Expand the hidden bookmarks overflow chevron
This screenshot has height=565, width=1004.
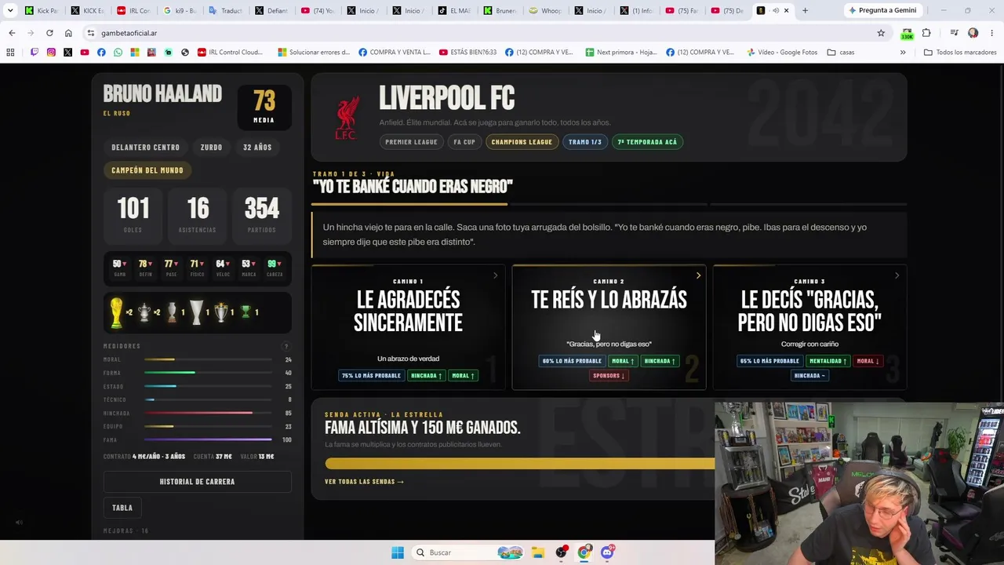[903, 53]
